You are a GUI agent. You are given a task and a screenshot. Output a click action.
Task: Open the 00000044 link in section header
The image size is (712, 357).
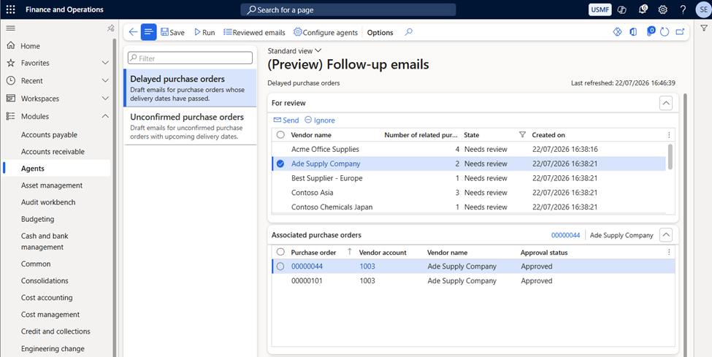pos(565,235)
